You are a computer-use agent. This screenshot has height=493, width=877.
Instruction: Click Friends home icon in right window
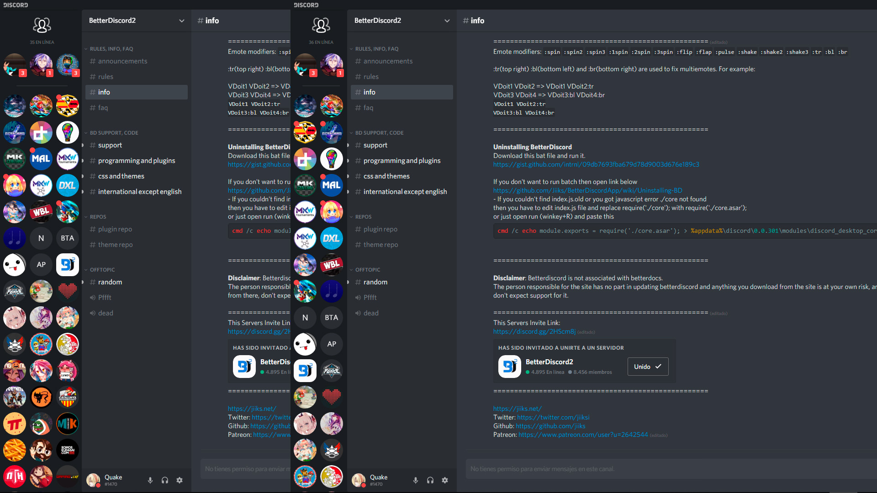(321, 25)
